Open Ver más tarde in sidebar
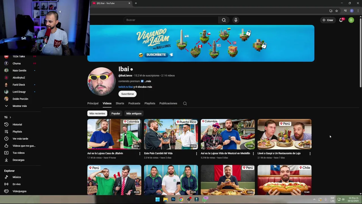The height and width of the screenshot is (204, 362). (20, 139)
